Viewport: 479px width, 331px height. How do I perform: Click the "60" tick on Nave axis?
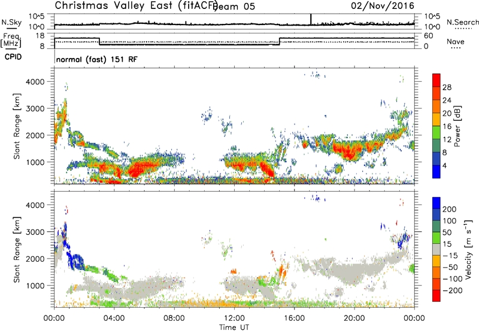tap(428, 36)
